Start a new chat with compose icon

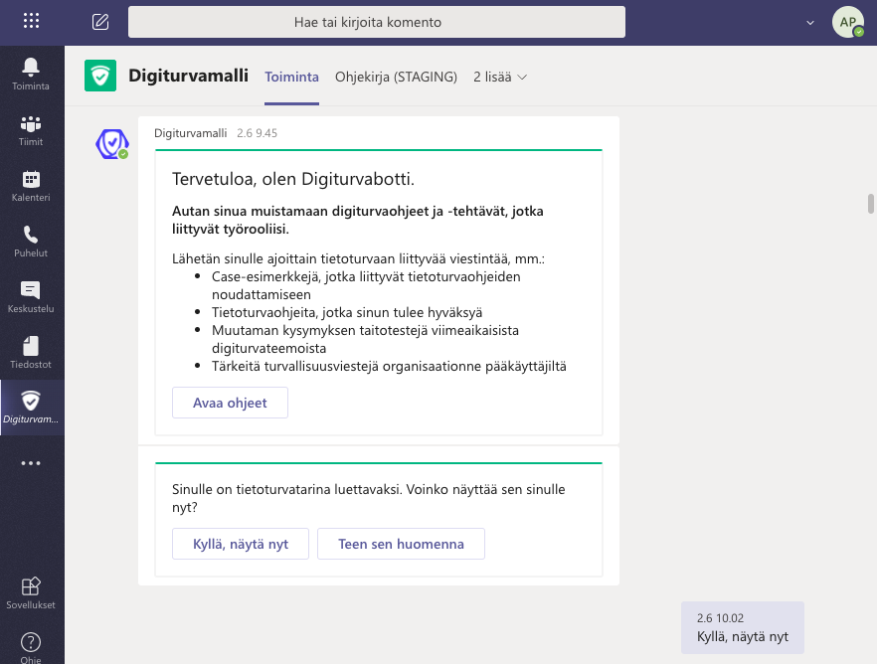pyautogui.click(x=100, y=22)
